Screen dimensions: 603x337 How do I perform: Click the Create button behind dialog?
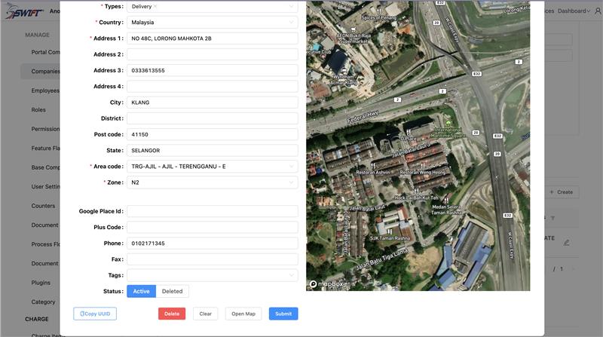point(562,192)
